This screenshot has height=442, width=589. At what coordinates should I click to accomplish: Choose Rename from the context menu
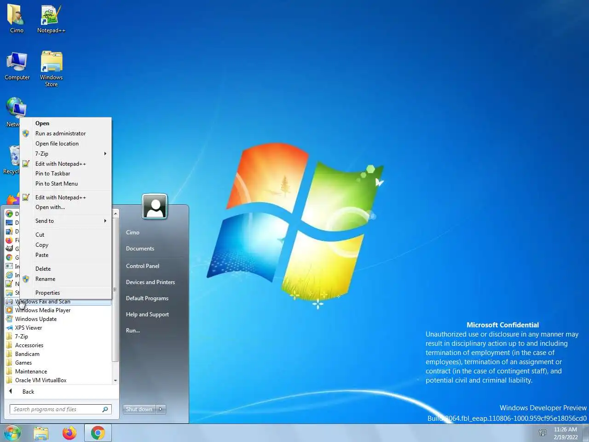[66, 279]
